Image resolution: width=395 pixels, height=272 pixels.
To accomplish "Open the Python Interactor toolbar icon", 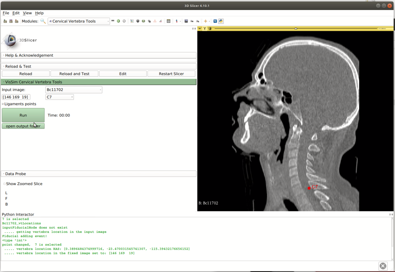I will click(x=221, y=21).
